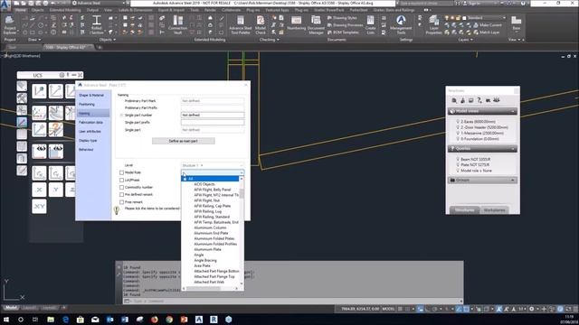Open the Connection Vault
The width and height of the screenshot is (579, 325).
(x=177, y=25)
